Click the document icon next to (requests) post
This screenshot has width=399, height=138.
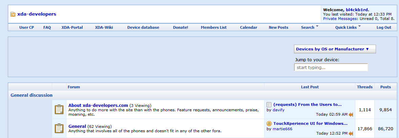pyautogui.click(x=269, y=105)
